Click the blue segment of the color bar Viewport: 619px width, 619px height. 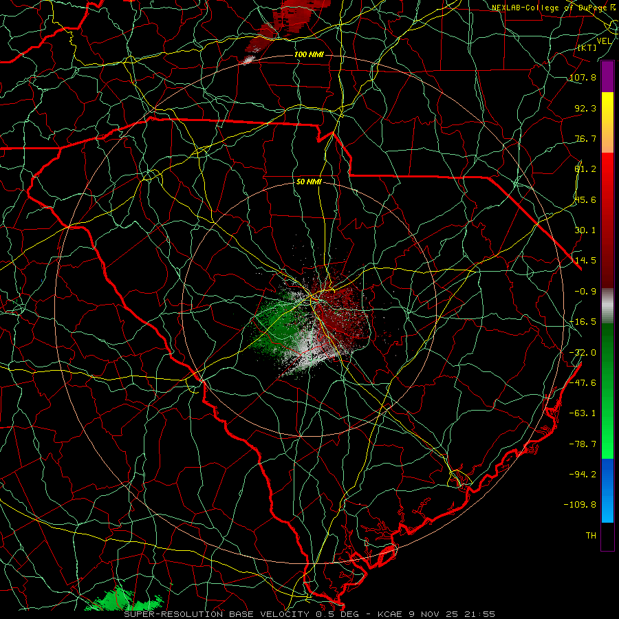607,490
